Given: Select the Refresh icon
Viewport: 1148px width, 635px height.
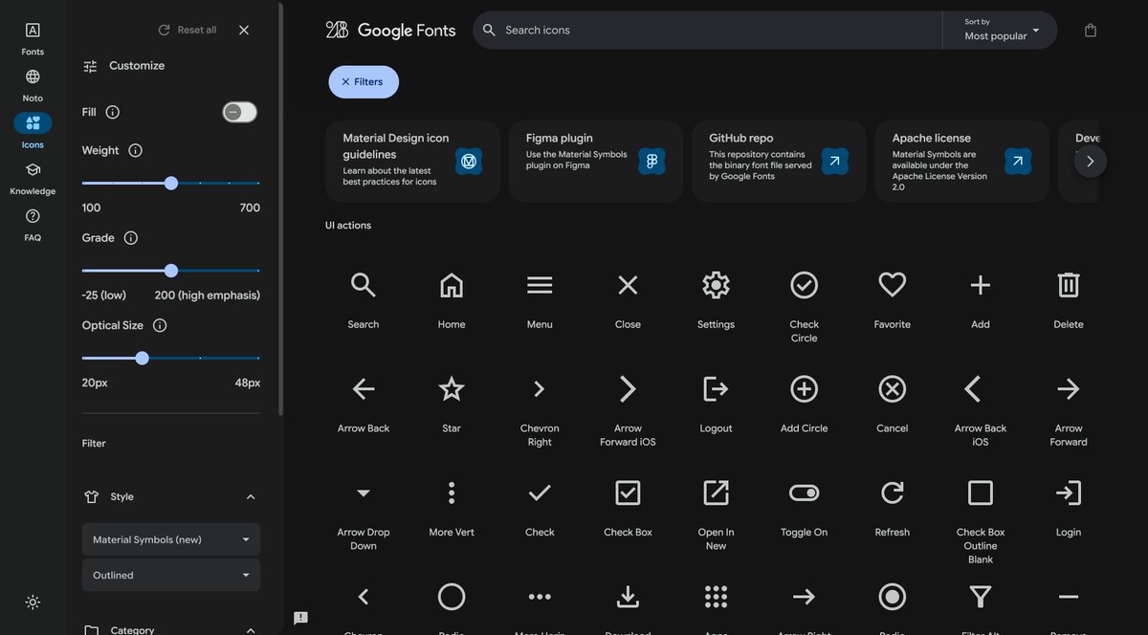Looking at the screenshot, I should pos(893,493).
